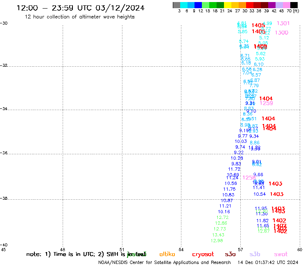Click the wave height value '10.03'
Screen dimensions: 303x266
(241, 141)
